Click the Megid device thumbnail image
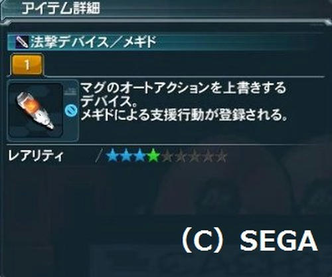This screenshot has width=332, height=277. [x=35, y=110]
